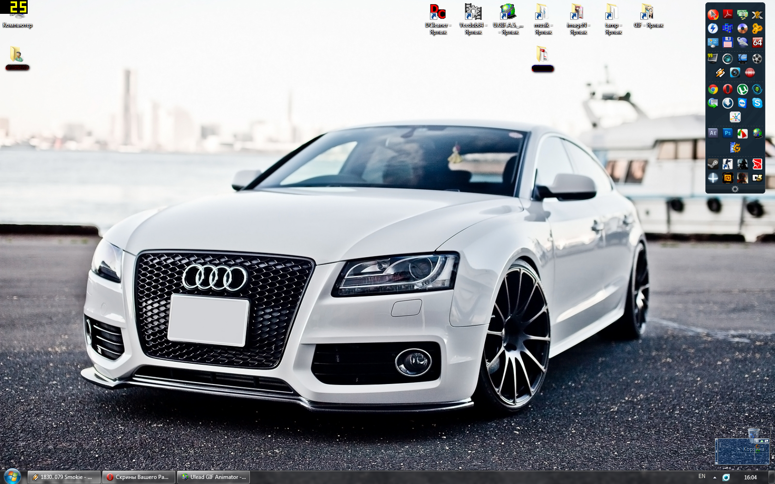Click the round tray icon beside clock
This screenshot has height=484, width=775.
pos(726,478)
